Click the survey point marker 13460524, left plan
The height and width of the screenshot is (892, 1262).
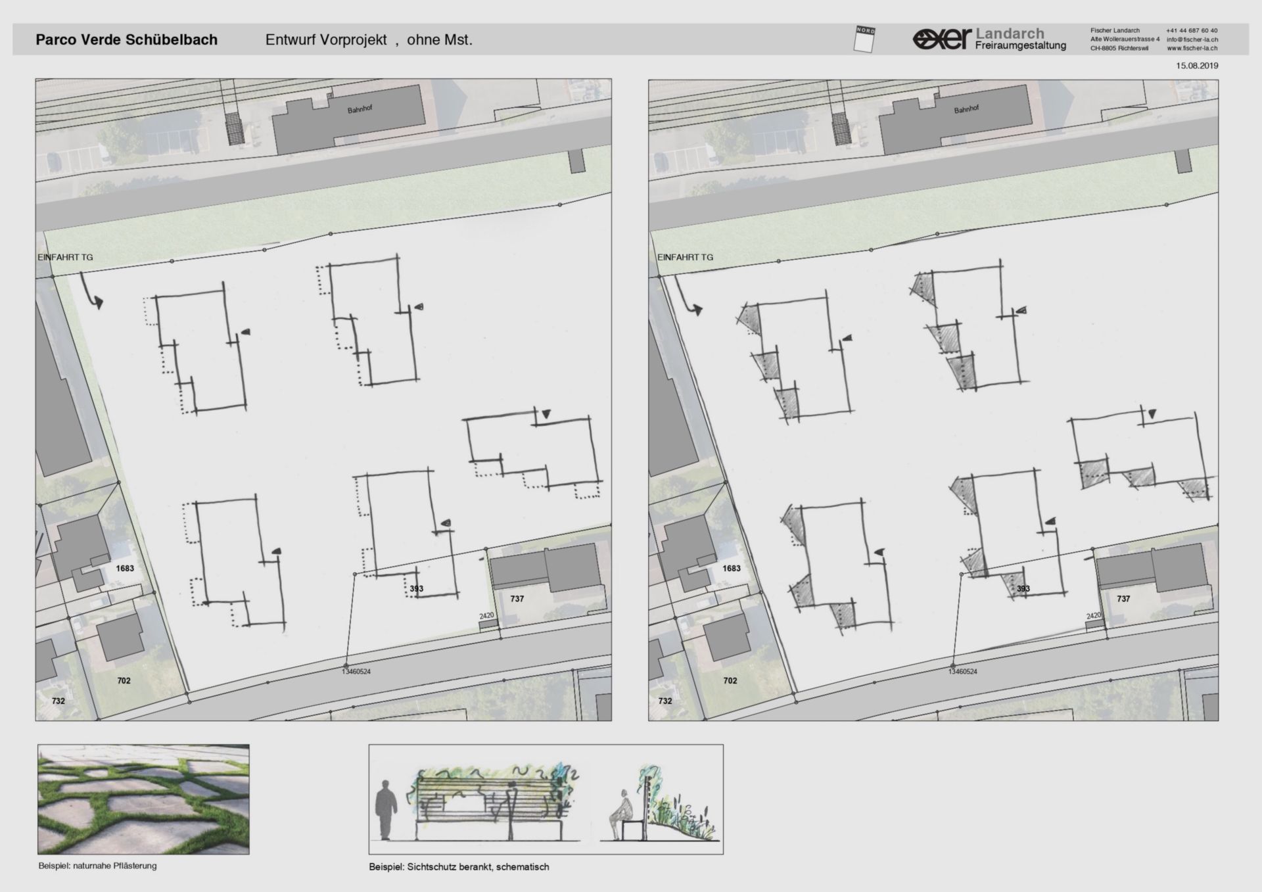coord(346,665)
